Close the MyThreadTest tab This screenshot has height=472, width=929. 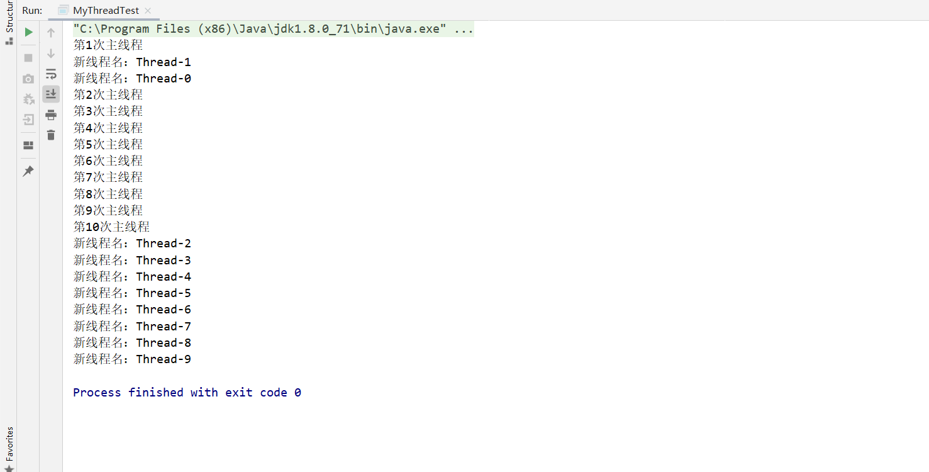pos(148,11)
